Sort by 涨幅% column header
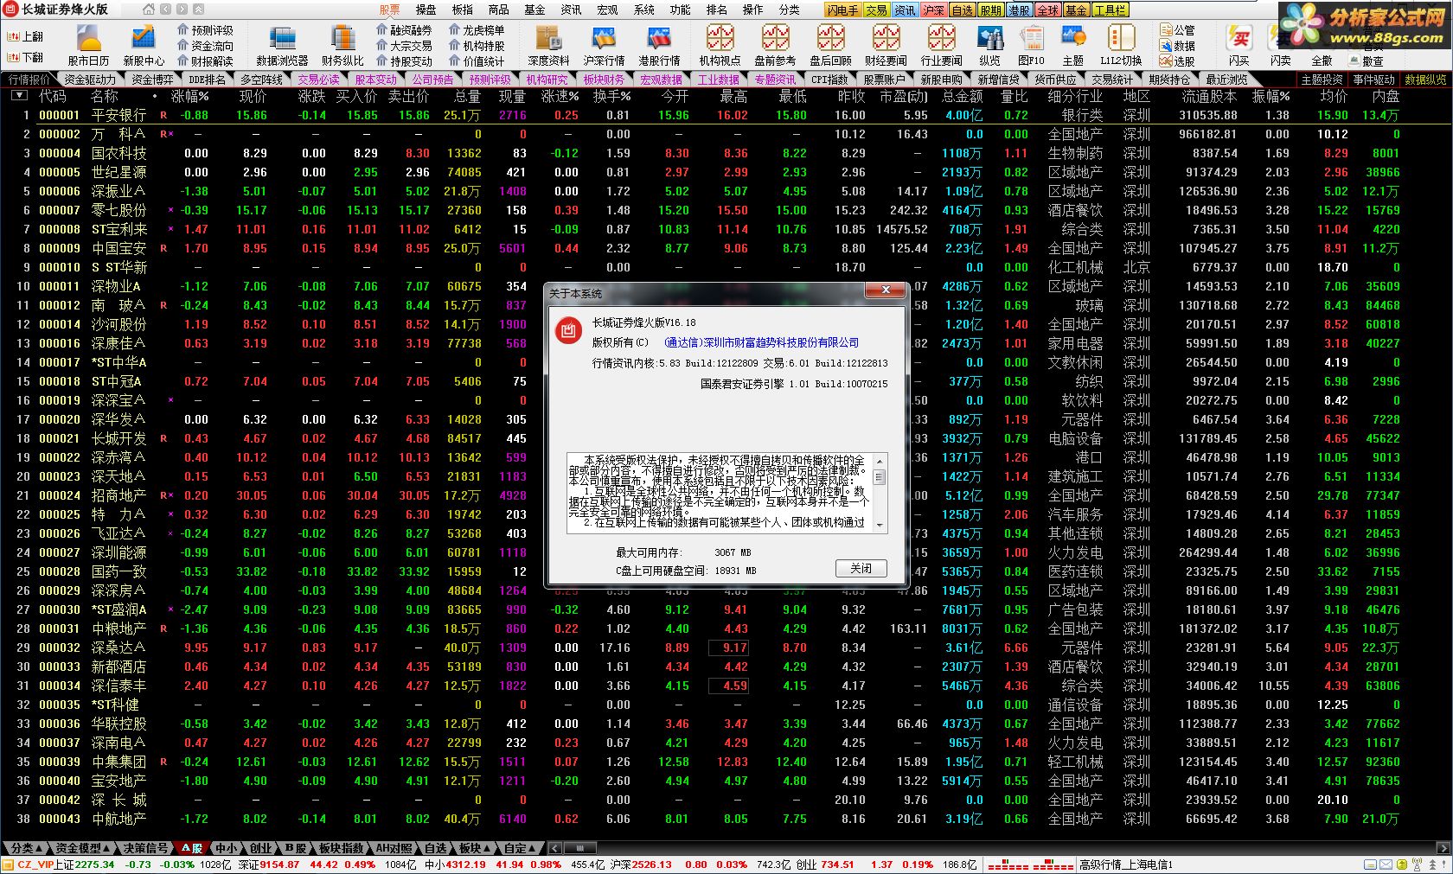The height and width of the screenshot is (874, 1453). point(190,96)
